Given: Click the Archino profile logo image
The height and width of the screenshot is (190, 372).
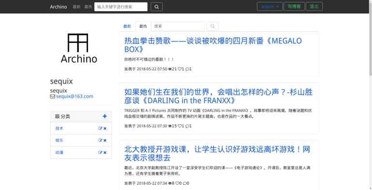Looking at the screenshot, I should pyautogui.click(x=79, y=48).
